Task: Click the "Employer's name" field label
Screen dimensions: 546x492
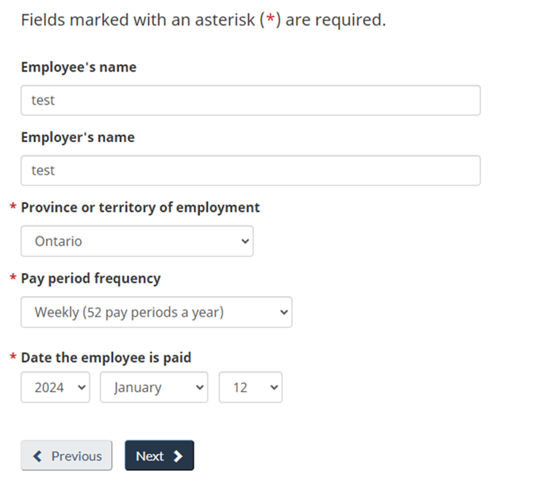Action: [x=78, y=137]
